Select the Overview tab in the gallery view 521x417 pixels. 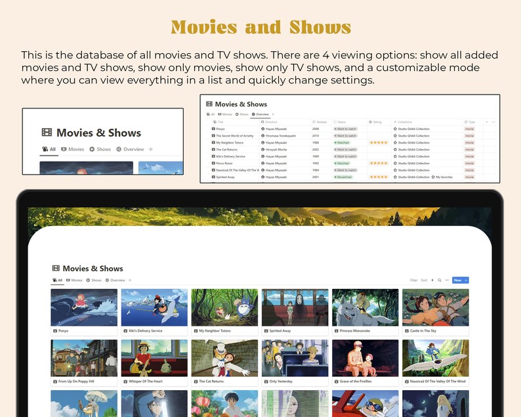tap(115, 280)
